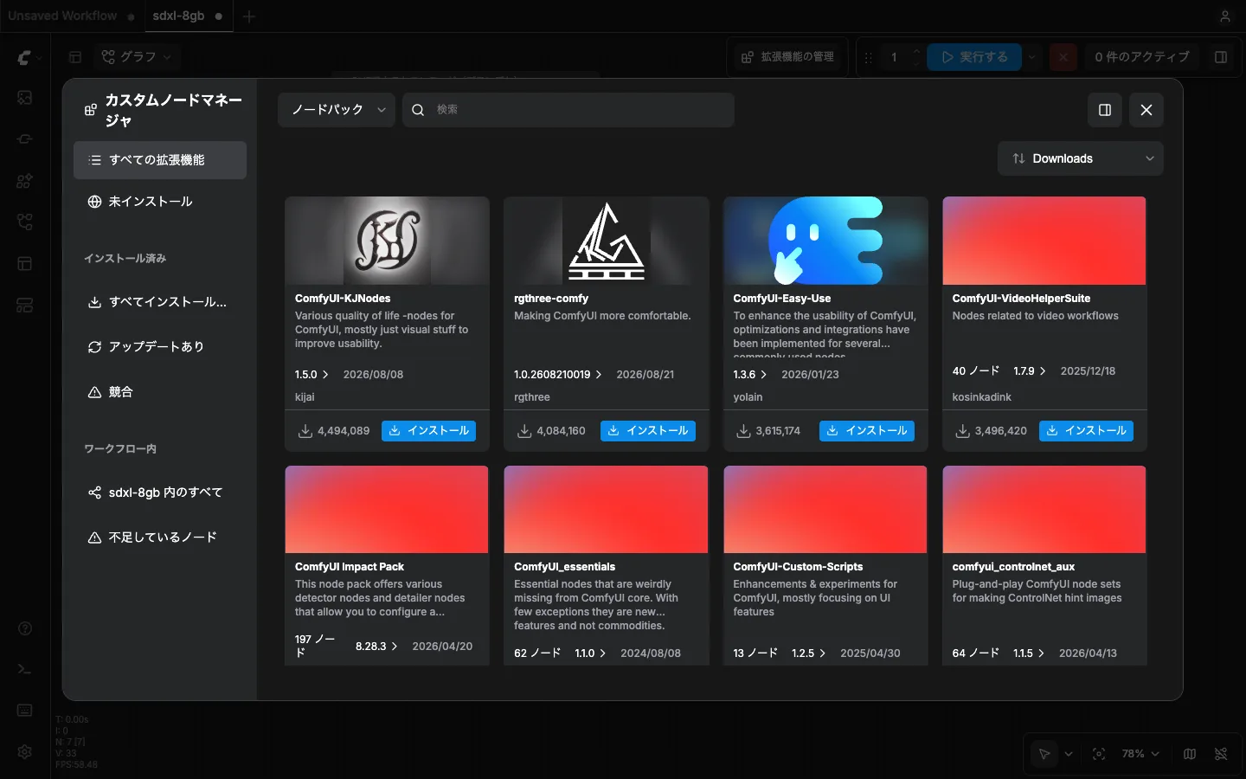
Task: Click 拡張機能の管理 button
Action: pos(787,57)
